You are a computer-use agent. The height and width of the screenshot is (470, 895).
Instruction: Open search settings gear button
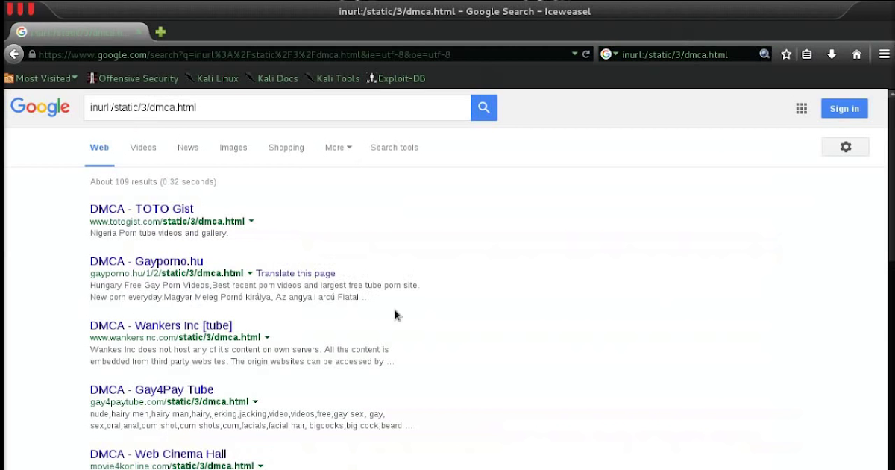click(846, 147)
